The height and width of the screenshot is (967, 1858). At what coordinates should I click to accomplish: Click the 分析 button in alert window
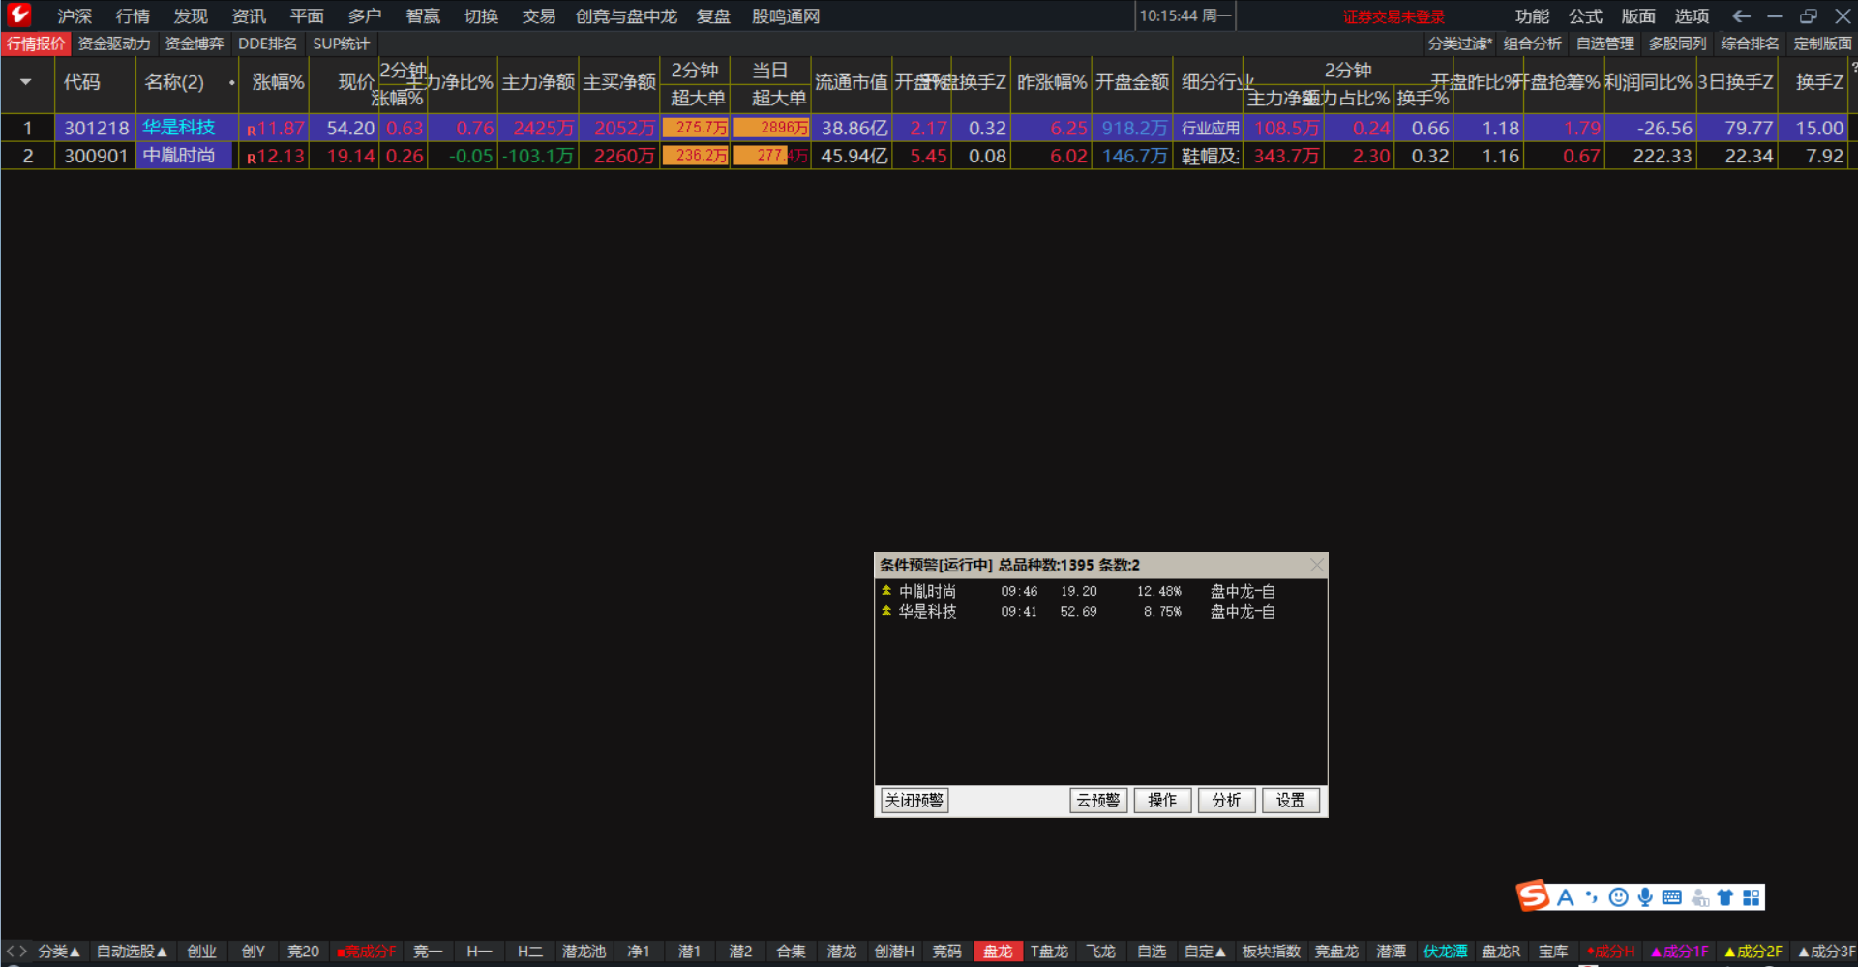point(1226,801)
